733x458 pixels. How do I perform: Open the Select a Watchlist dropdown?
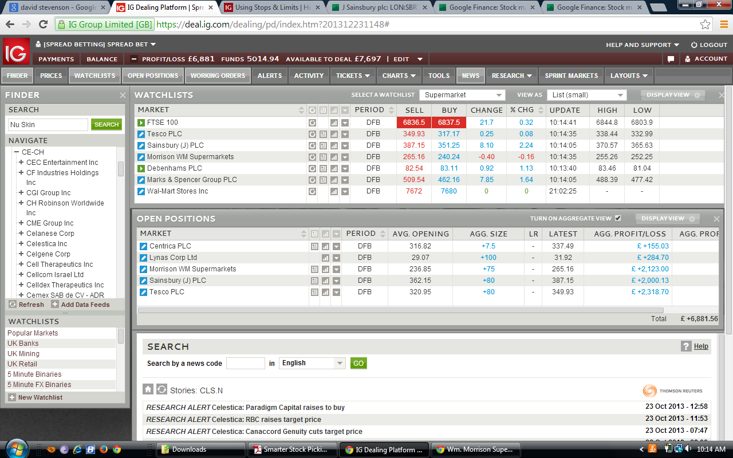point(462,95)
